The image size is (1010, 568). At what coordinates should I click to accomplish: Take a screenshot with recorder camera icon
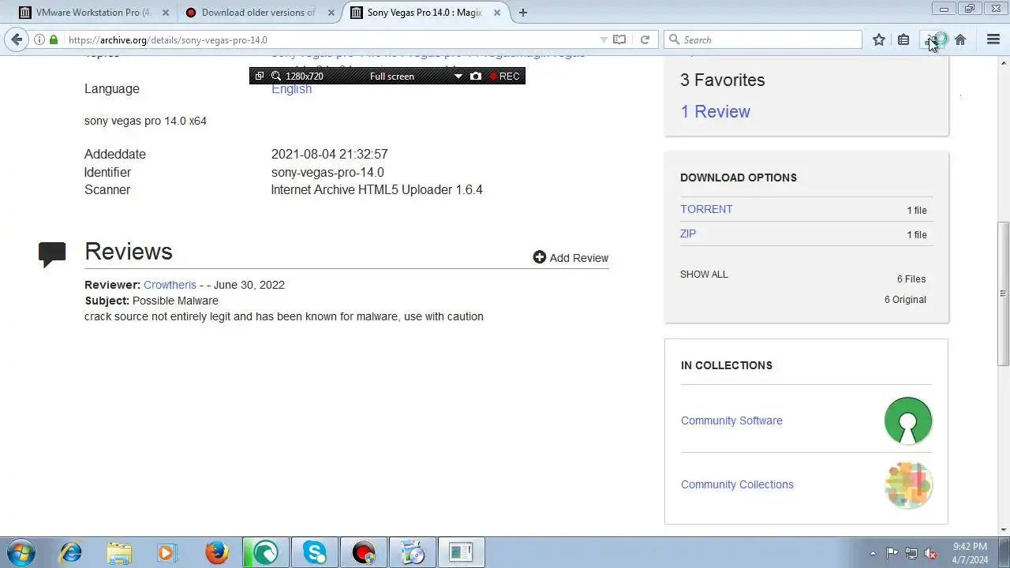[x=476, y=76]
